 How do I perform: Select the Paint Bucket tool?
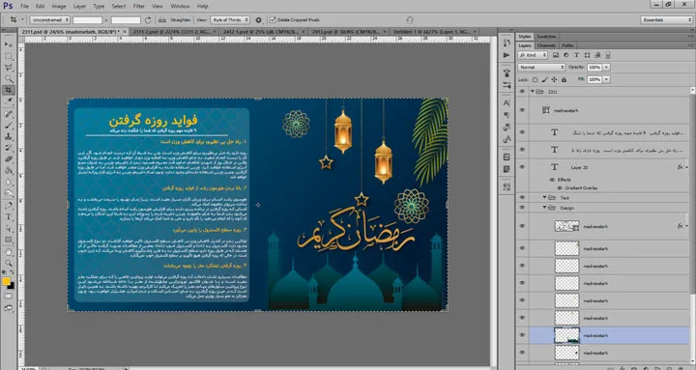9,170
